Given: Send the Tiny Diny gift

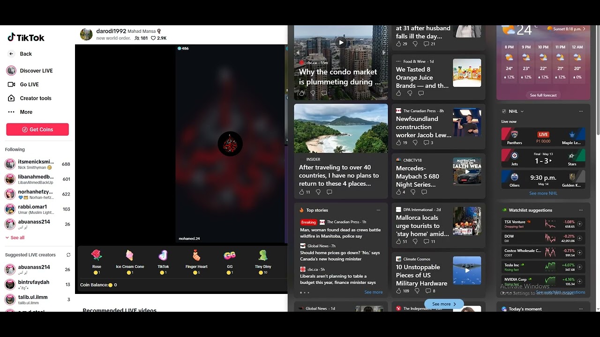Looking at the screenshot, I should click(263, 262).
